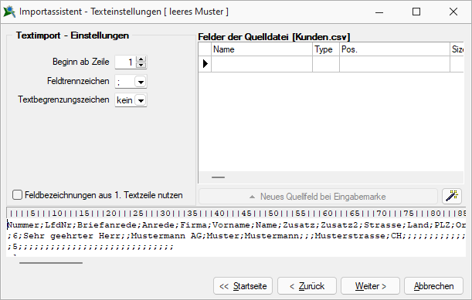Click the Weiter button
The width and height of the screenshot is (472, 300).
coord(370,286)
